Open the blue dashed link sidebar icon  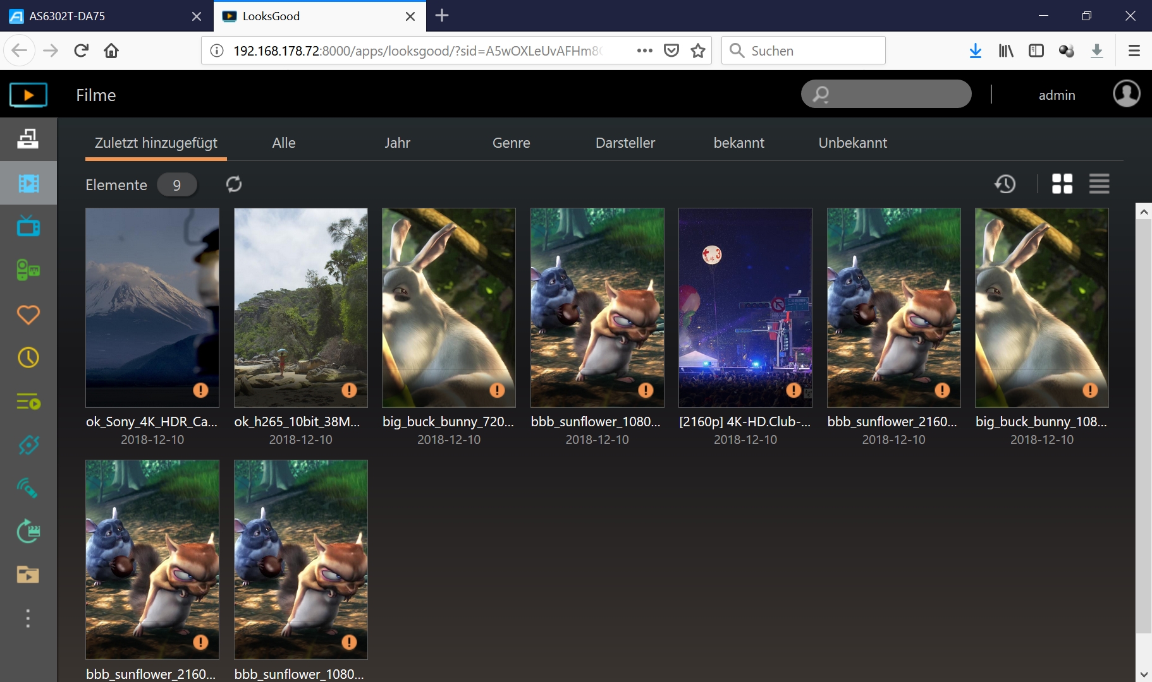point(28,445)
